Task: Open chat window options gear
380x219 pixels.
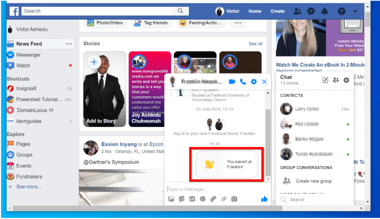Action: coord(254,82)
